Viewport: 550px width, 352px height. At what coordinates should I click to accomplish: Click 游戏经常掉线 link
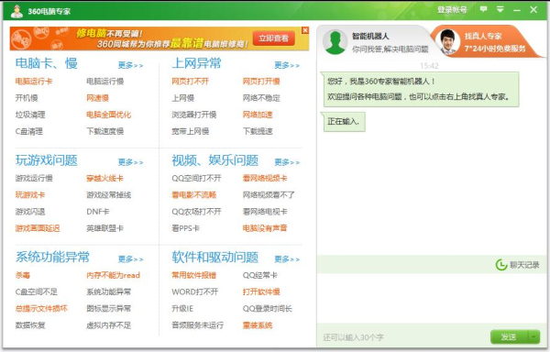pos(109,195)
